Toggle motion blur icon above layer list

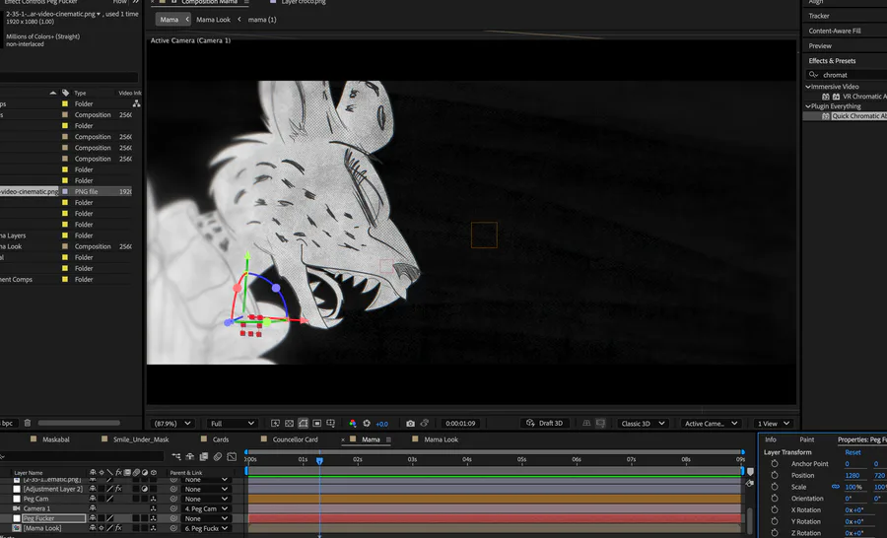point(218,456)
